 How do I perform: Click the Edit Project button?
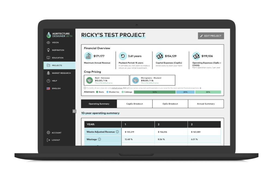click(211, 36)
